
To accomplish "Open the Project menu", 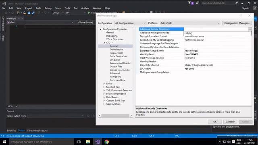I will point(29,8).
